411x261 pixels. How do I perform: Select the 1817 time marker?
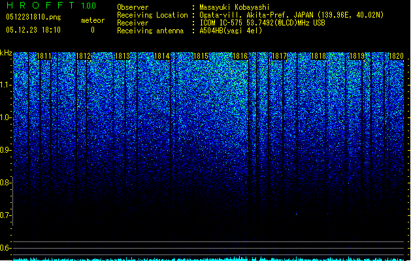279,56
